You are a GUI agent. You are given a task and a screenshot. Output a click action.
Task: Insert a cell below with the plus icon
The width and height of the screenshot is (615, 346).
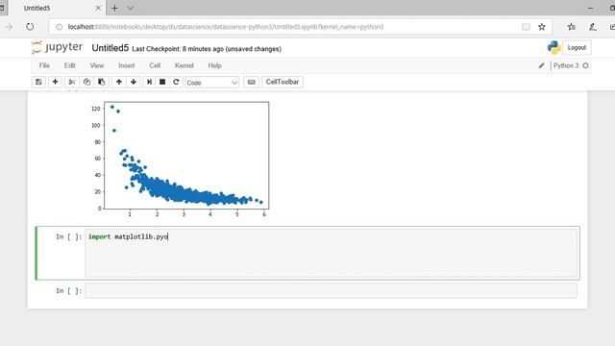coord(55,82)
